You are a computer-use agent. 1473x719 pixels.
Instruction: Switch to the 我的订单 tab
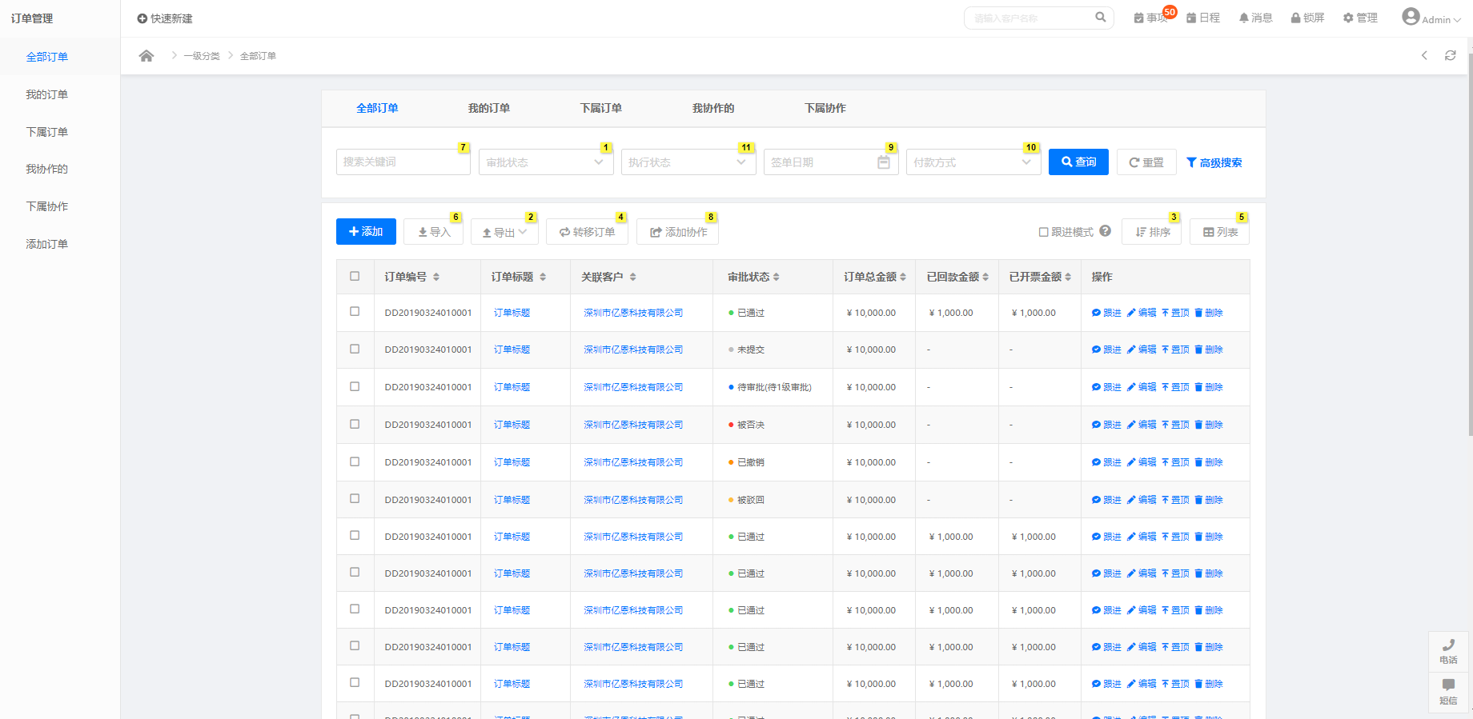tap(489, 108)
